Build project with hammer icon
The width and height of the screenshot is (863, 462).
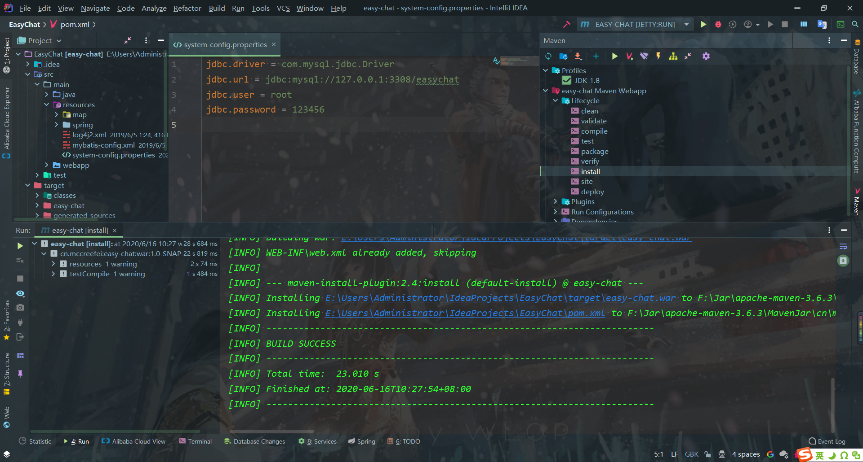tap(567, 24)
